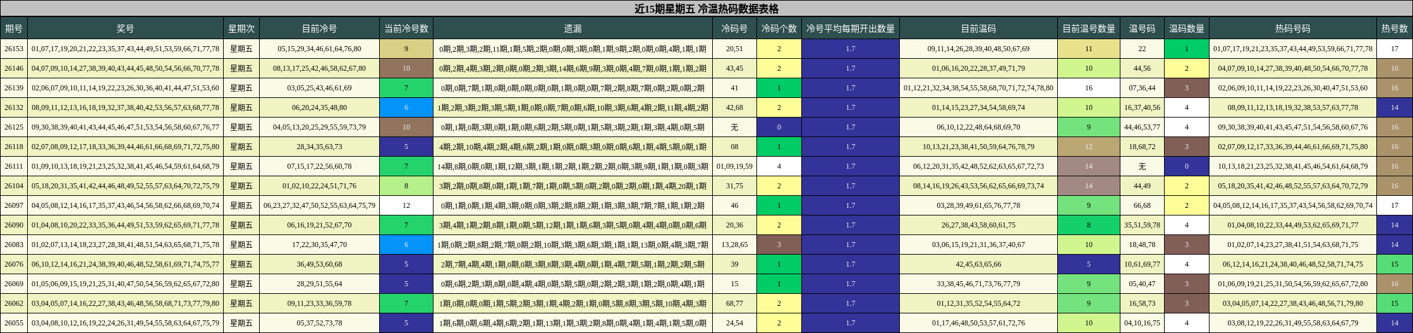Click warm codes 42,45,63,65,66
The width and height of the screenshot is (1413, 333).
click(978, 264)
